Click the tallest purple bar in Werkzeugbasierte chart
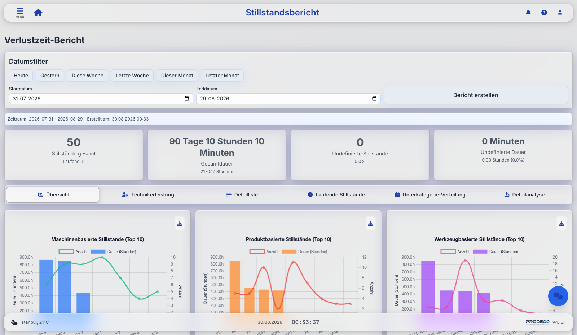The width and height of the screenshot is (577, 335). point(428,287)
